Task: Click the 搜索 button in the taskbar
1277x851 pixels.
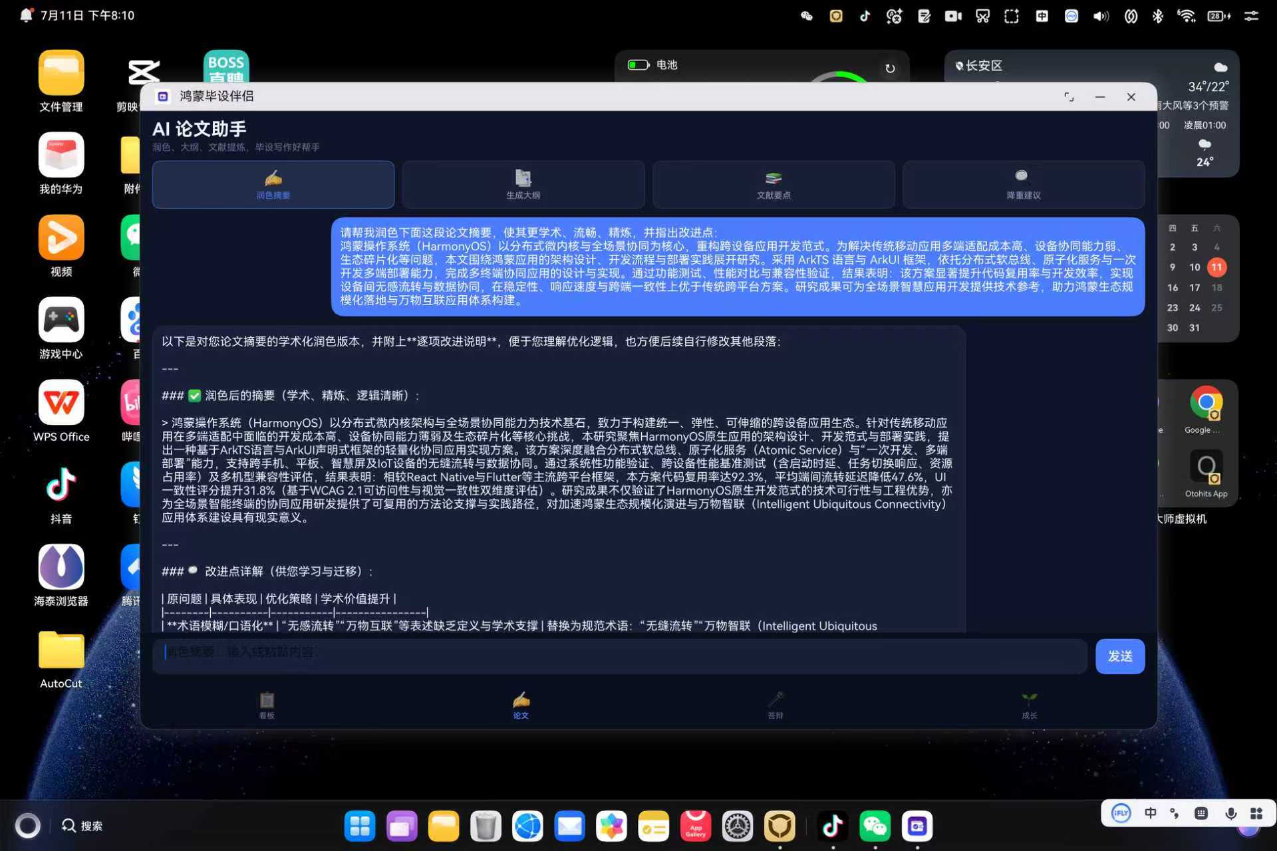Action: [82, 826]
